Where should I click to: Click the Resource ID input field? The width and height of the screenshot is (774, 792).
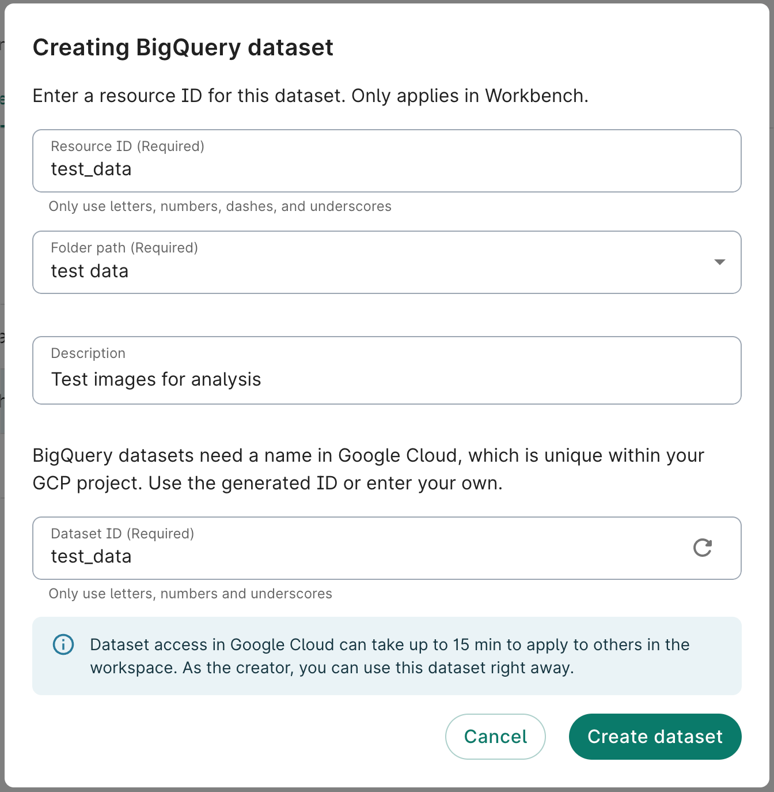[387, 161]
